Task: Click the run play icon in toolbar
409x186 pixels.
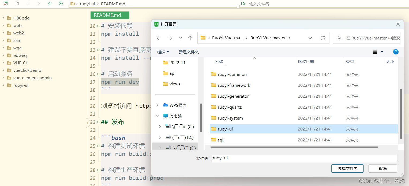Action: tap(61, 3)
